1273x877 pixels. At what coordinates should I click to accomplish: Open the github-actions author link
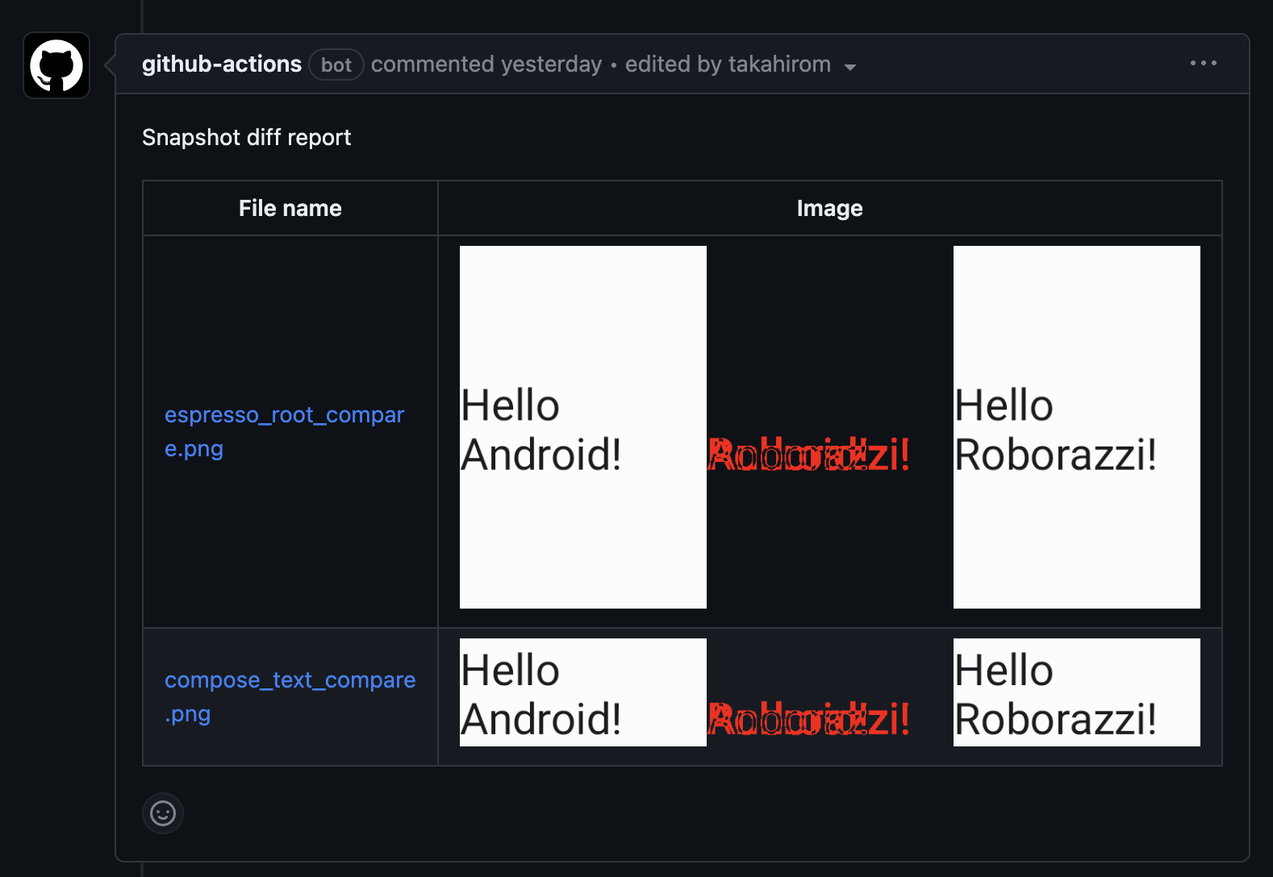tap(222, 64)
